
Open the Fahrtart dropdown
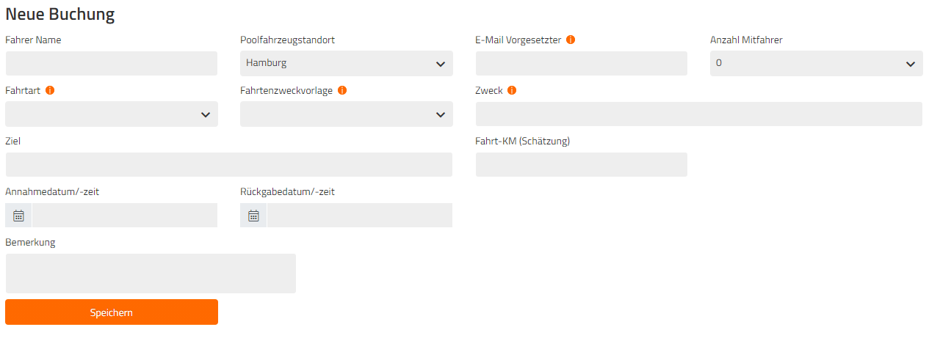(112, 114)
